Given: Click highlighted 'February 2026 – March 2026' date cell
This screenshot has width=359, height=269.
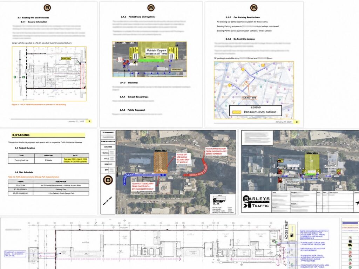Looking at the screenshot, I should (75, 160).
